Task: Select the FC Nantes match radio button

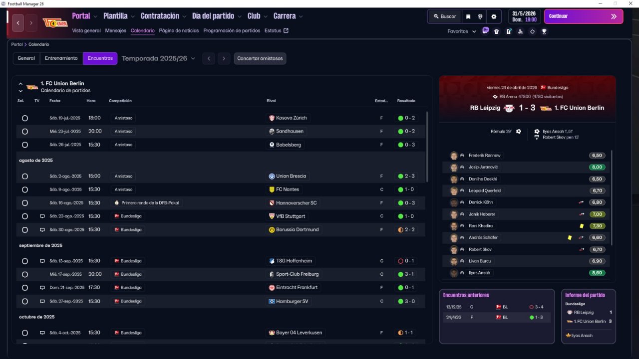Action: pyautogui.click(x=25, y=189)
